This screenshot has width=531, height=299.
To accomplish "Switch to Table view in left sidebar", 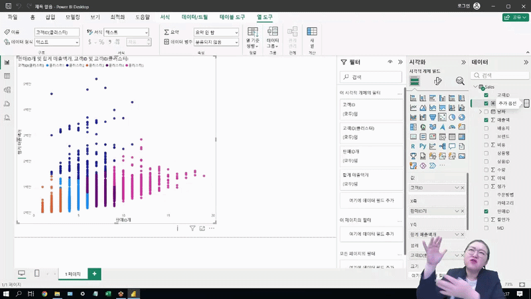I will coord(7,76).
